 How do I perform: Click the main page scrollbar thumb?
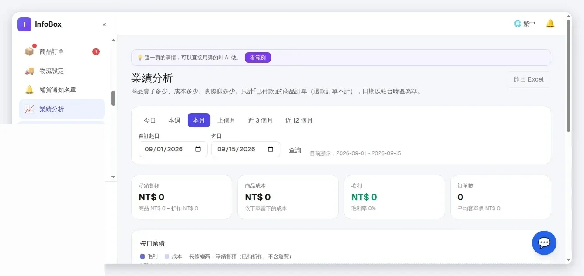(568, 75)
